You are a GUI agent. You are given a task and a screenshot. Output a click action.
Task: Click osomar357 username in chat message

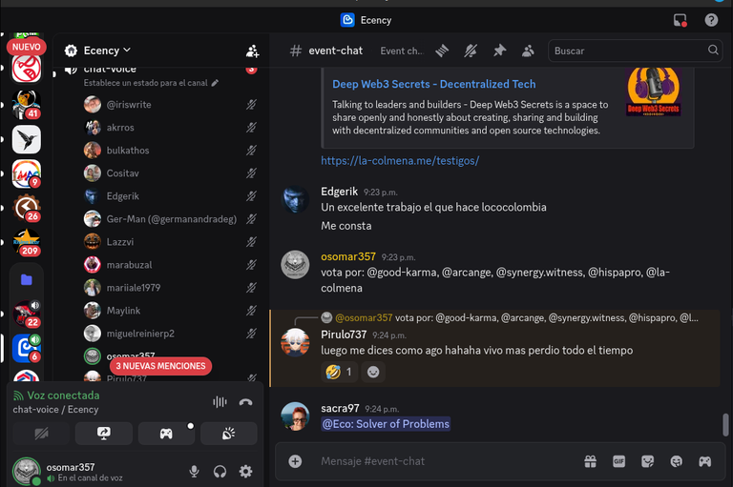point(347,256)
